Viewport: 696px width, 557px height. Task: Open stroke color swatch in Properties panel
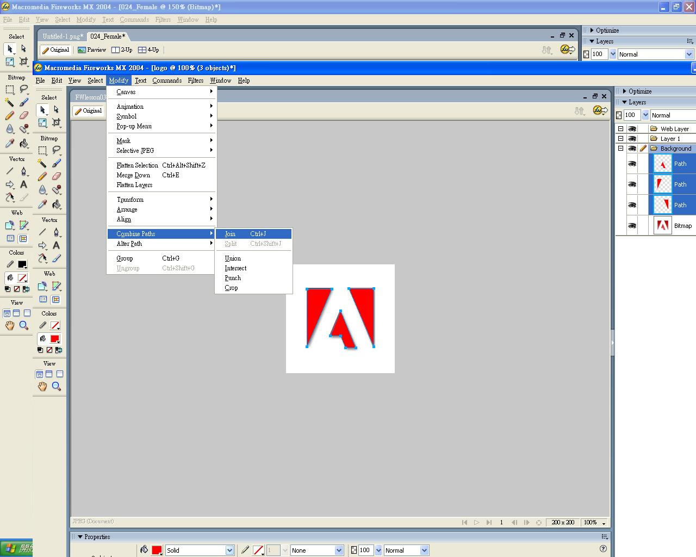click(x=258, y=550)
